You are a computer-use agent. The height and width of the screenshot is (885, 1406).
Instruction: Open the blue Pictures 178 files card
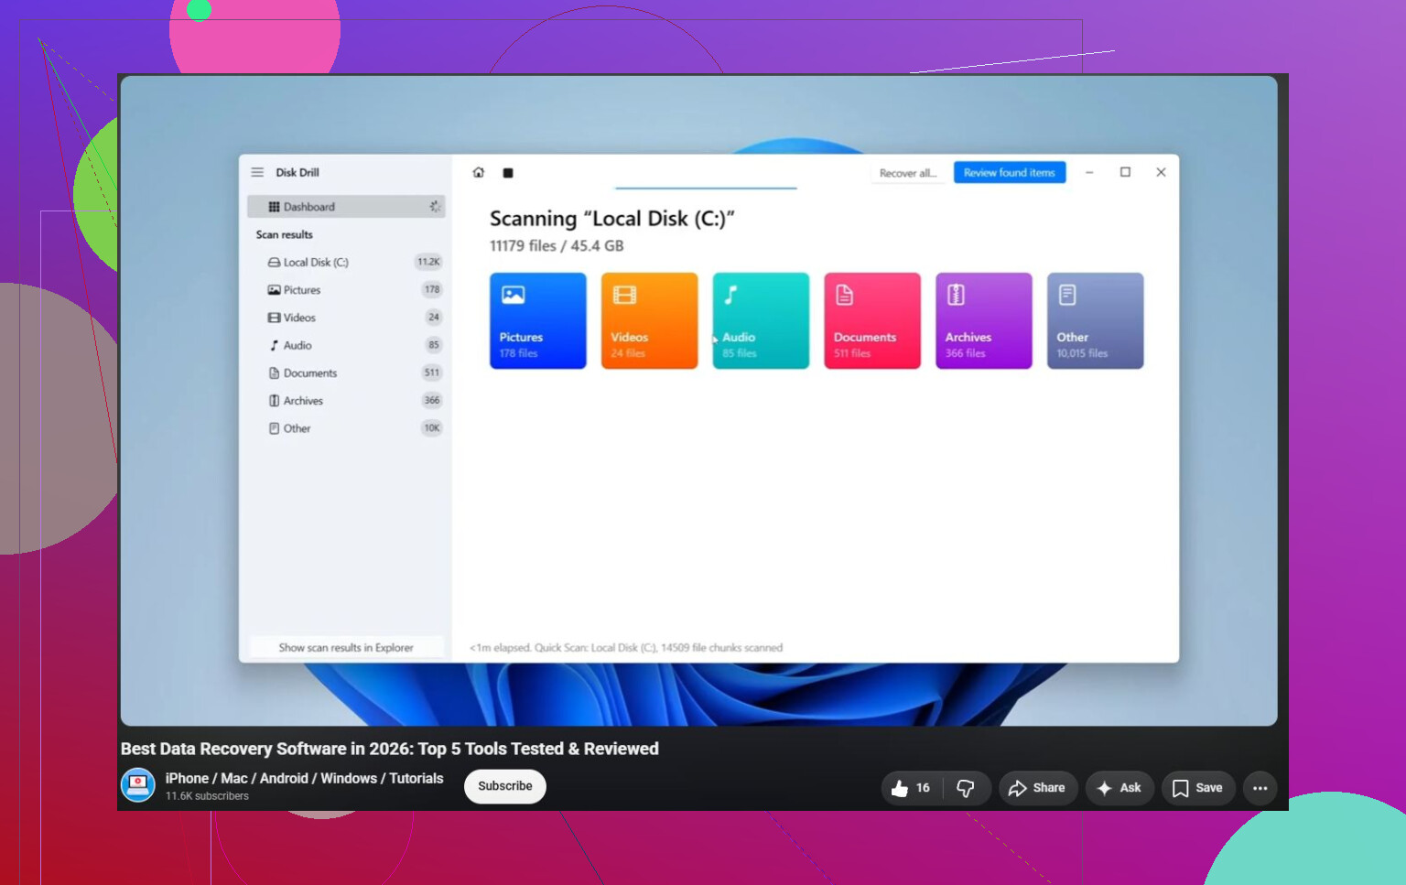[538, 321]
